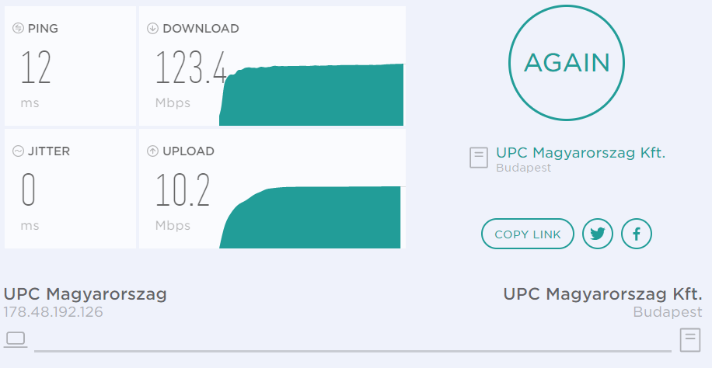Click the AGAIN button to rerun test
Image resolution: width=712 pixels, height=368 pixels.
pyautogui.click(x=566, y=63)
